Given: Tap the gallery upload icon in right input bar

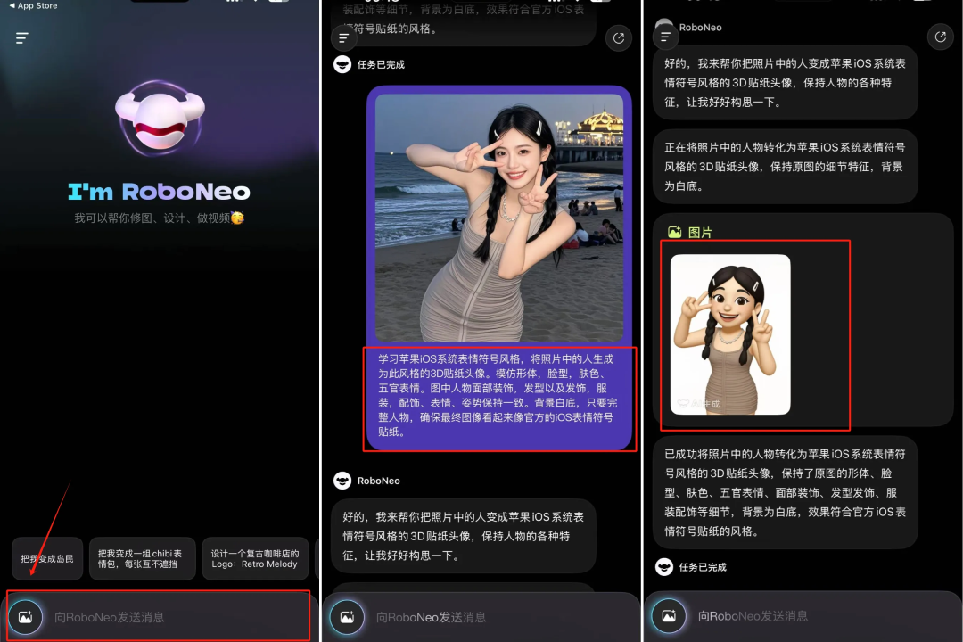Looking at the screenshot, I should 668,615.
